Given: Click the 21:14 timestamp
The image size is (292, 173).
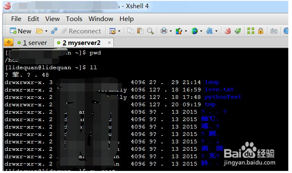Looking at the screenshot, I should (x=192, y=82).
